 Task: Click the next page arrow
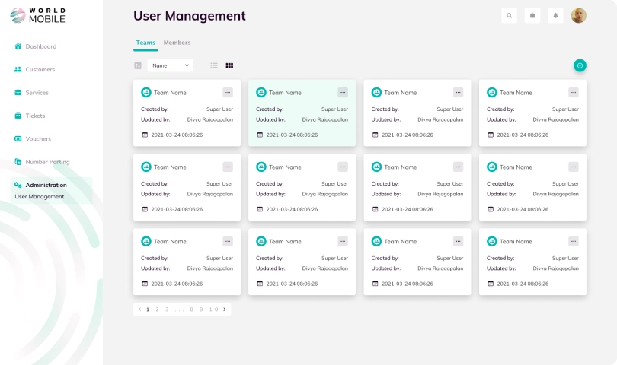click(225, 309)
